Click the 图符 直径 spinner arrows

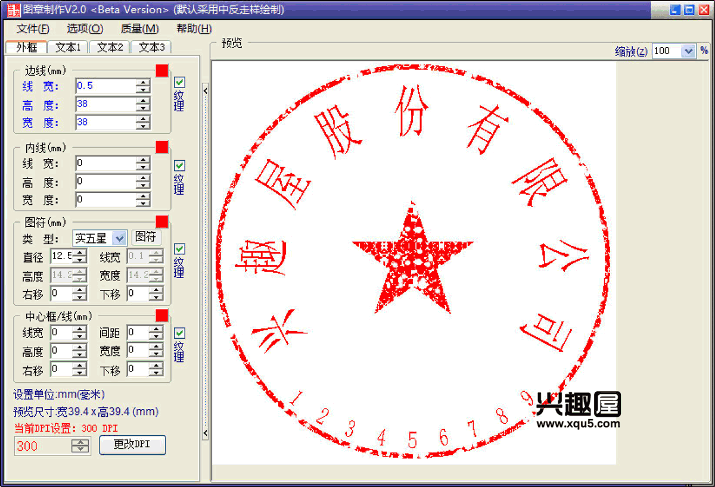tap(80, 257)
